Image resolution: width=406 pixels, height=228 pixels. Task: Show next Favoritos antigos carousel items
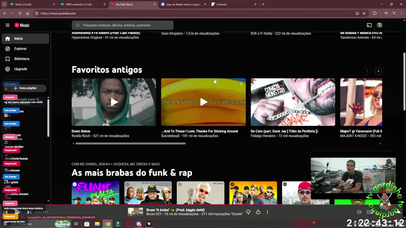(378, 71)
